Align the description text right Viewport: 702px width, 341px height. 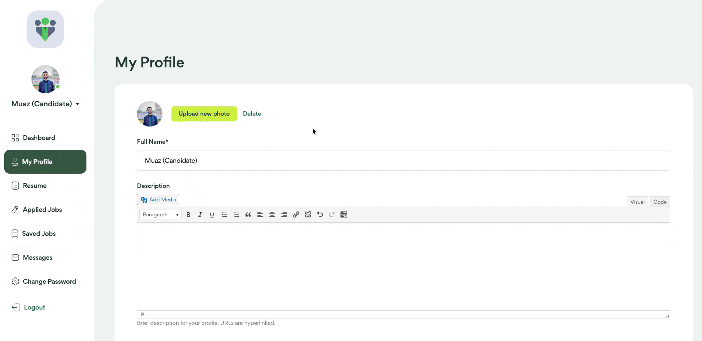click(284, 214)
